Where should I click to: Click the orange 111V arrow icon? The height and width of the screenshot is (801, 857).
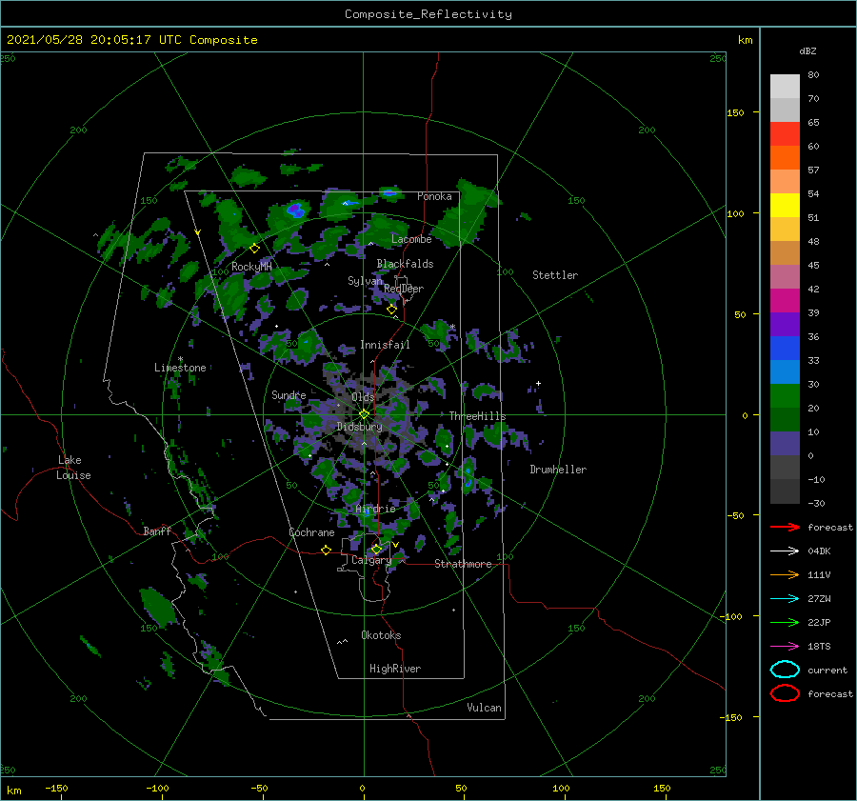coord(785,574)
